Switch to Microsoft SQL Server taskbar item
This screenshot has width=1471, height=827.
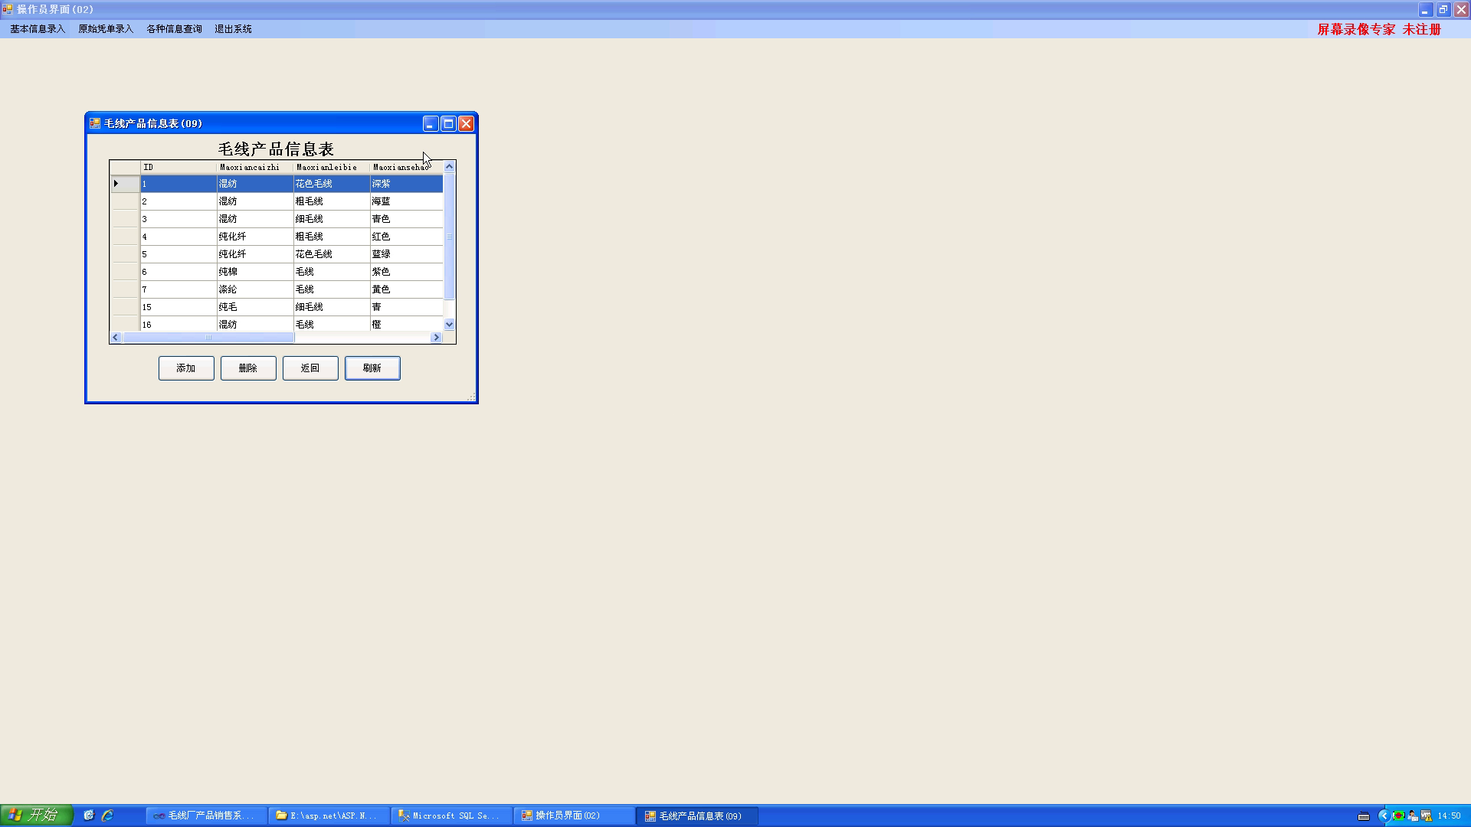[x=451, y=816]
